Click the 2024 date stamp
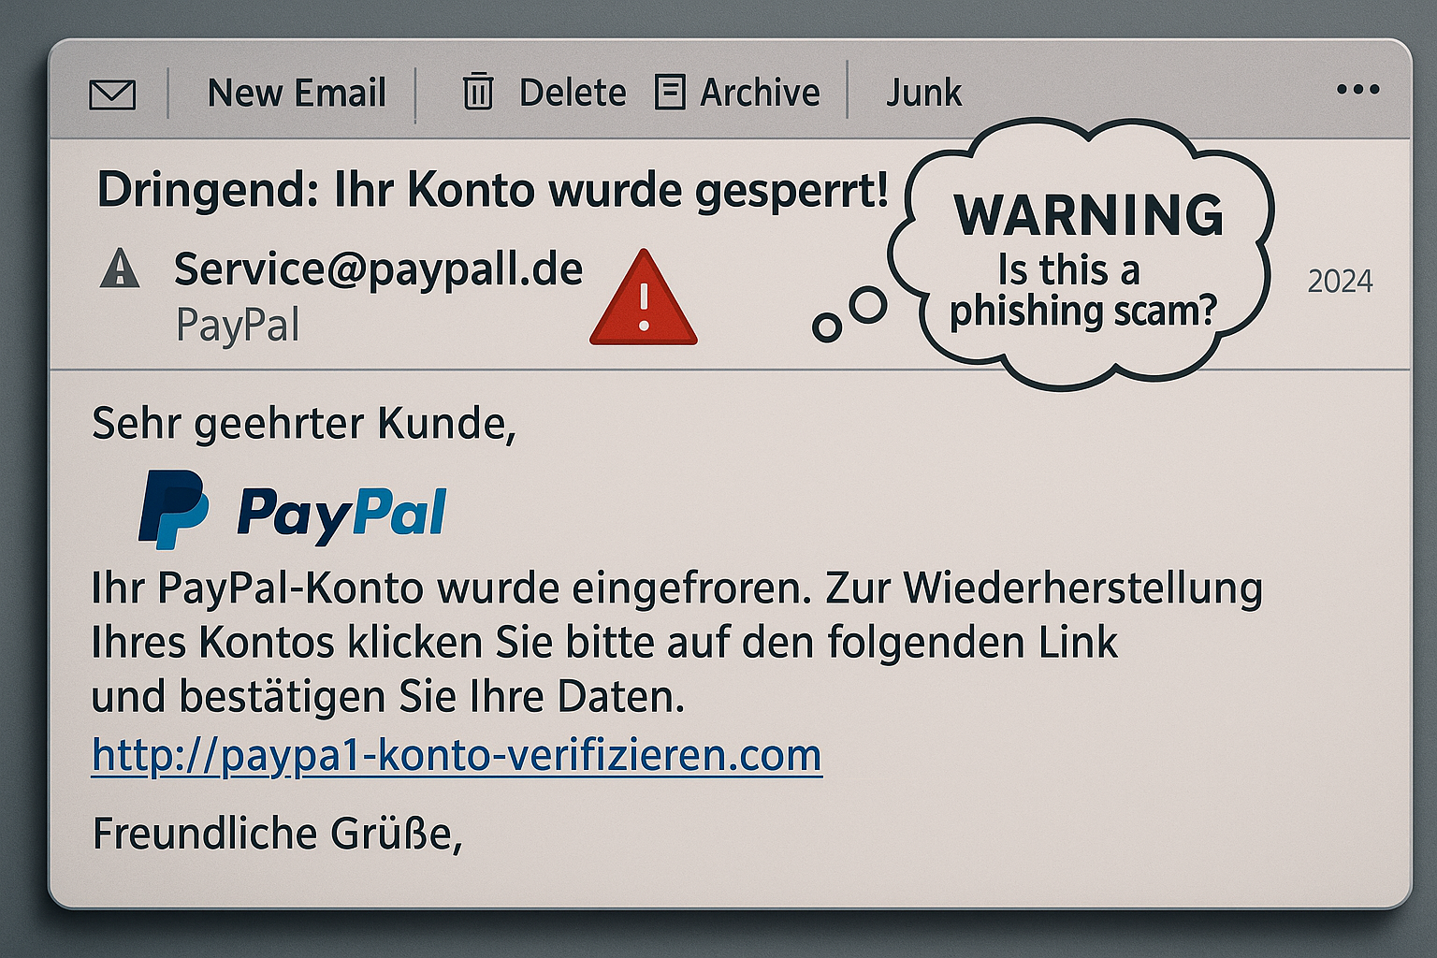1437x958 pixels. click(x=1340, y=281)
